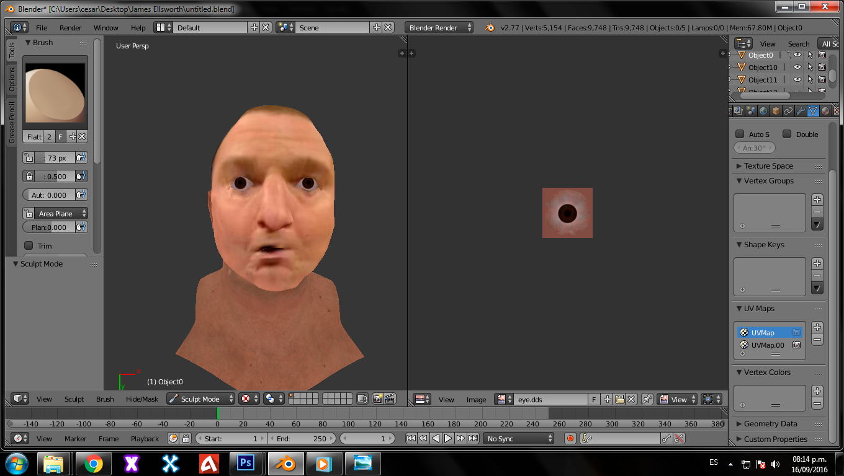Open the Object properties cube icon

tap(776, 111)
